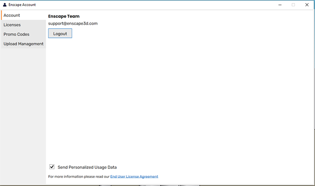Close the Enscape Account window
This screenshot has height=186, width=315.
(x=307, y=5)
